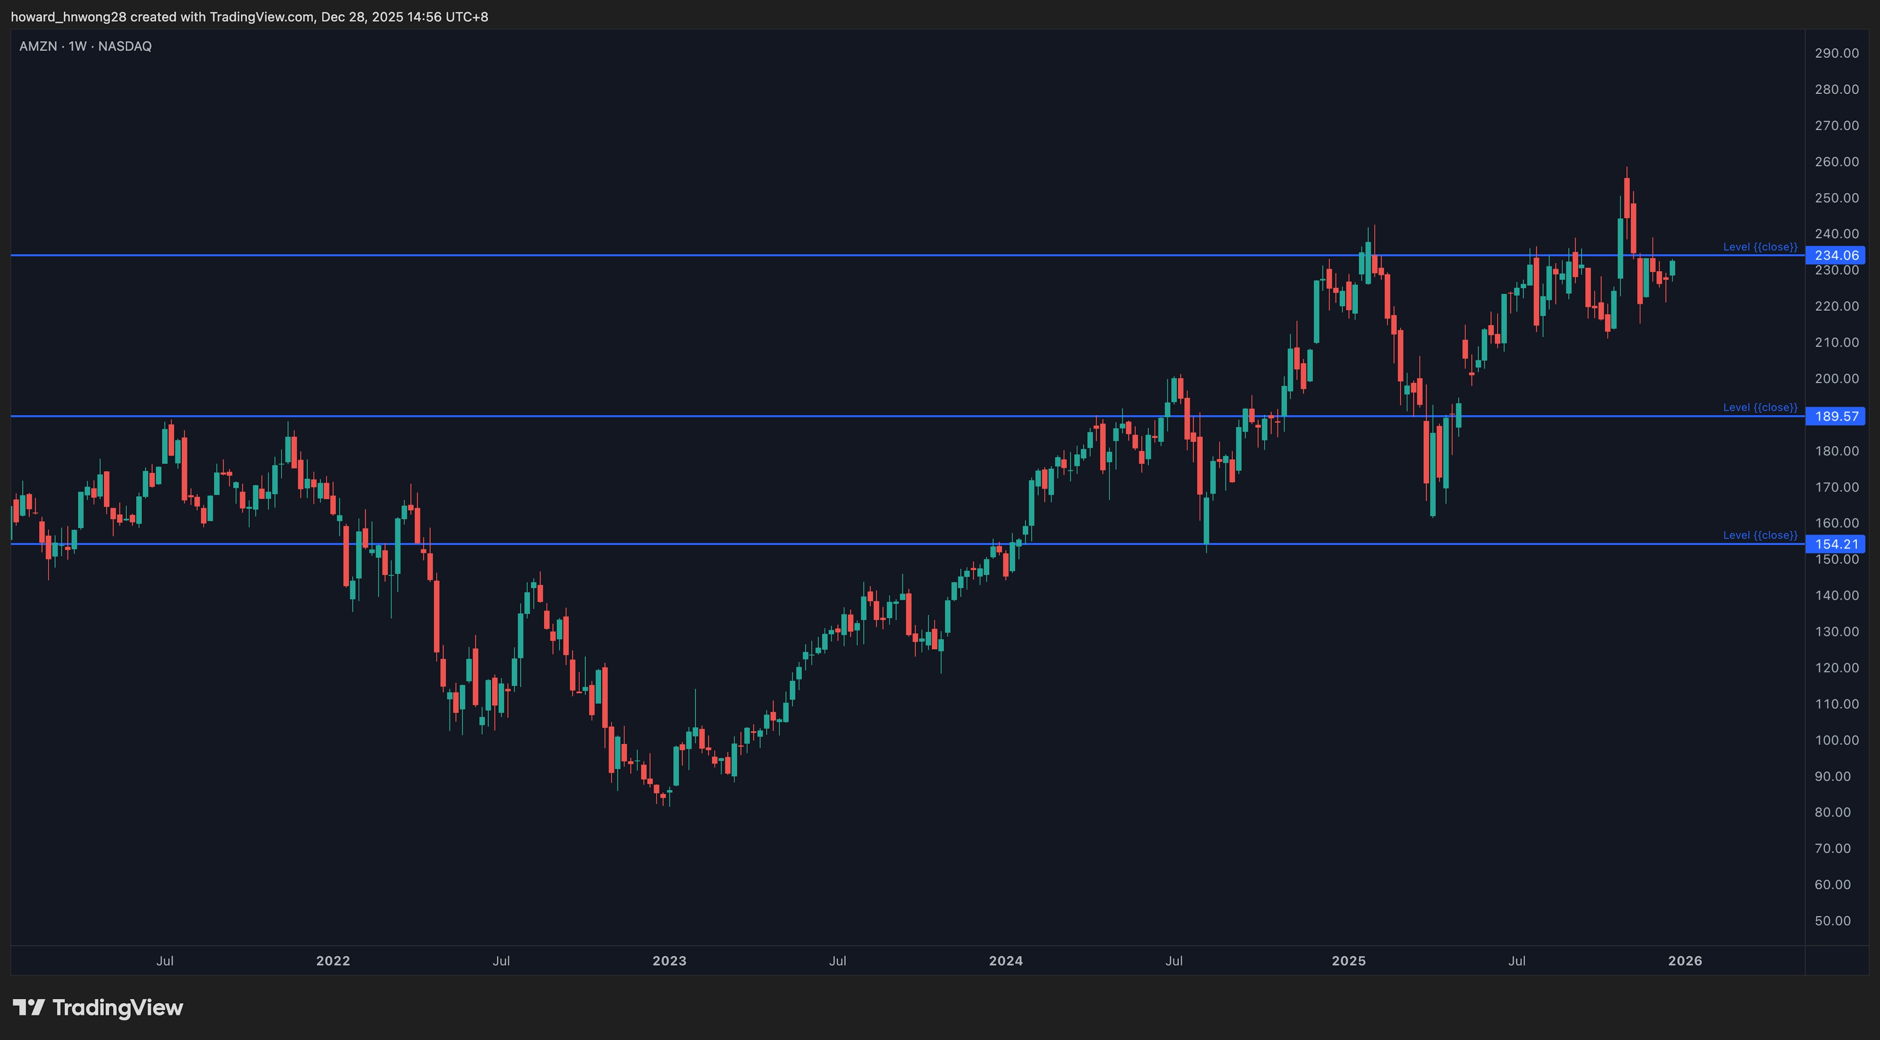Image resolution: width=1880 pixels, height=1040 pixels.
Task: Click the 260.00 price scale label
Action: [x=1836, y=161]
